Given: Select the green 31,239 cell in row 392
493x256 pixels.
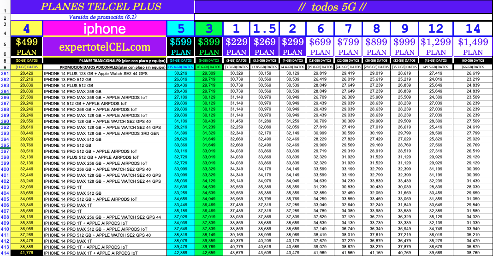Looking at the screenshot, I should 209,127.
